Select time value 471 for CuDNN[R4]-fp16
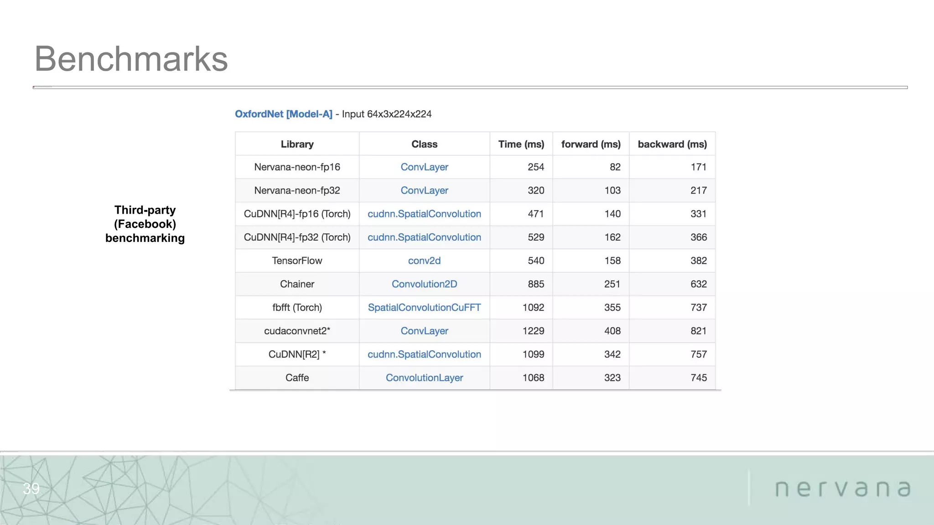The width and height of the screenshot is (934, 525). [536, 214]
